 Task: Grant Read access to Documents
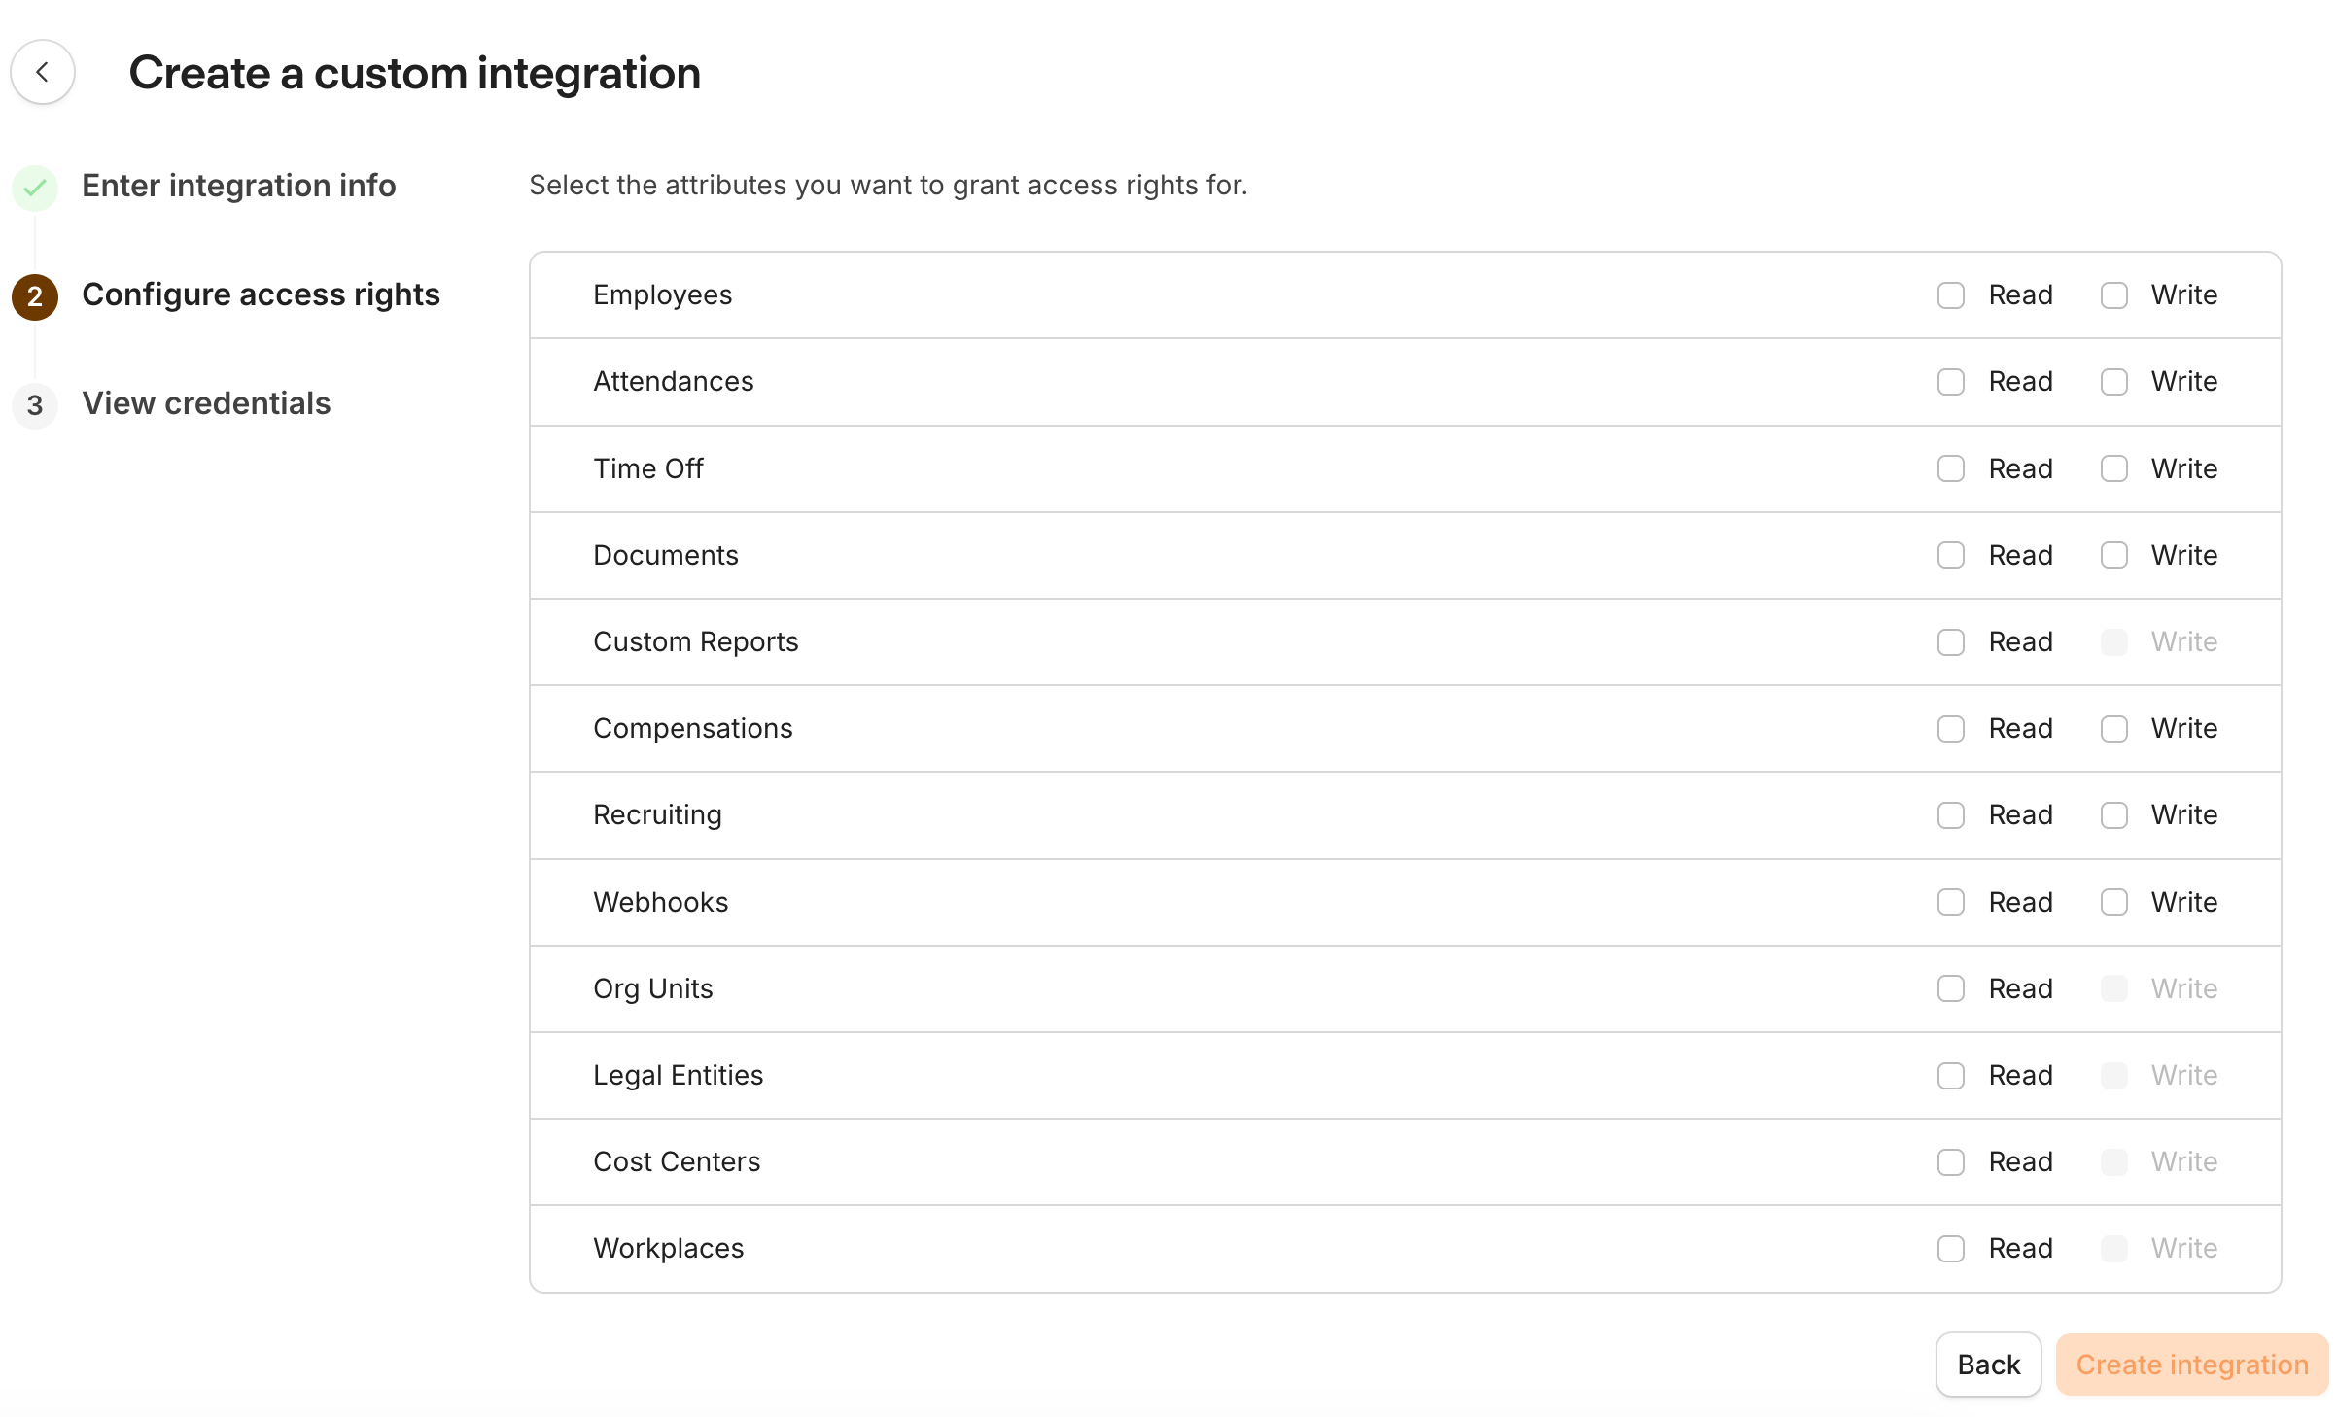[1950, 555]
